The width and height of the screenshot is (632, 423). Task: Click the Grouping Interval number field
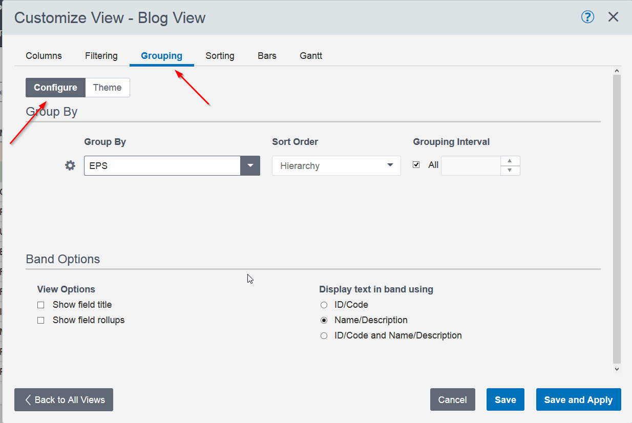pos(470,166)
